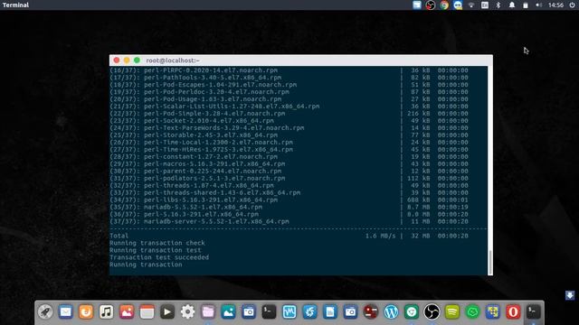579x325 pixels.
Task: Open OBS Studio from the dock
Action: coord(432,312)
